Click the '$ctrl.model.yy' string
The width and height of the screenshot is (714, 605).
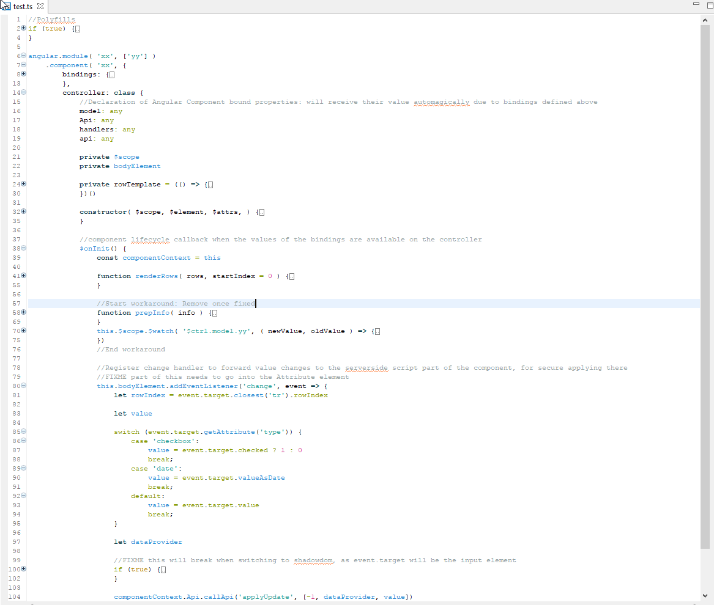217,331
